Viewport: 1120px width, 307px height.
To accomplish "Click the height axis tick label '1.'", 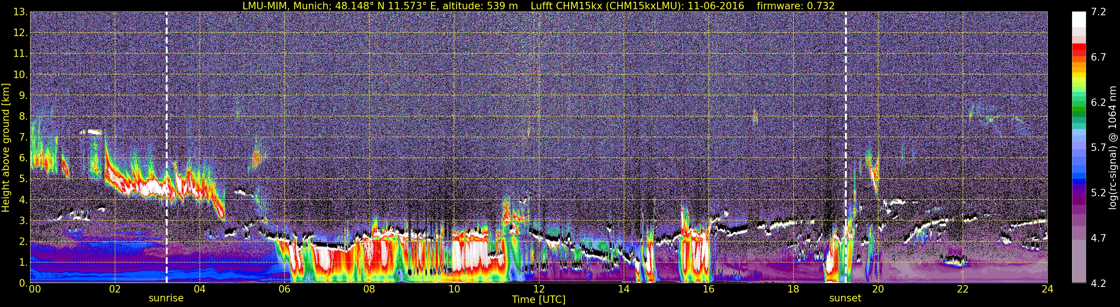I will (x=23, y=262).
